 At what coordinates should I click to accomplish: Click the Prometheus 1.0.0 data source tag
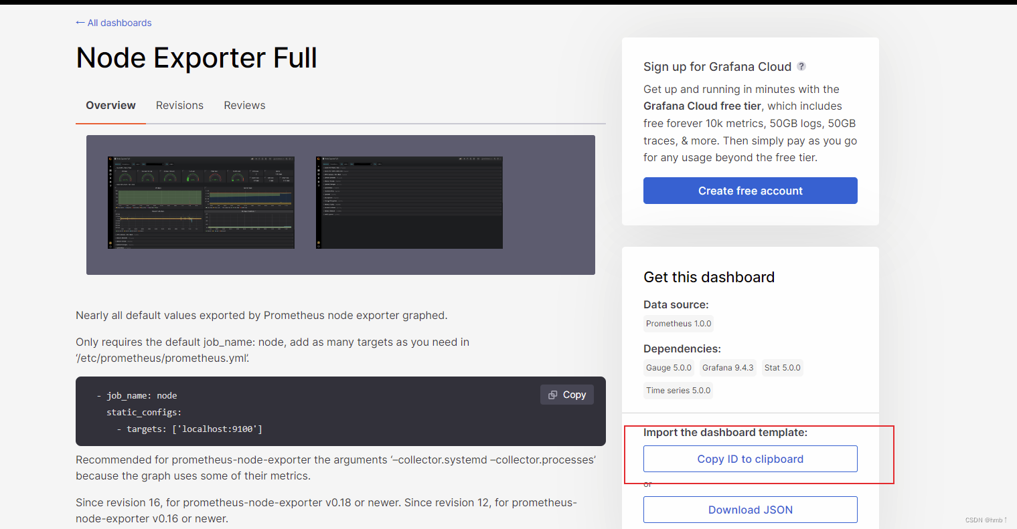679,324
